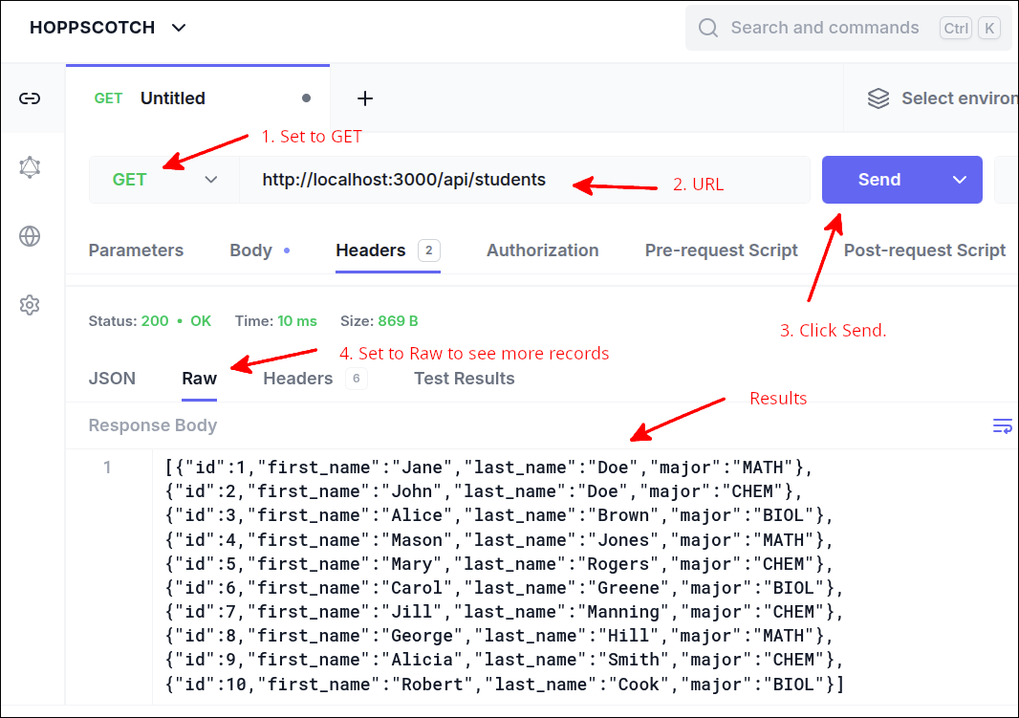Click the Send button
The width and height of the screenshot is (1019, 718).
click(x=878, y=180)
